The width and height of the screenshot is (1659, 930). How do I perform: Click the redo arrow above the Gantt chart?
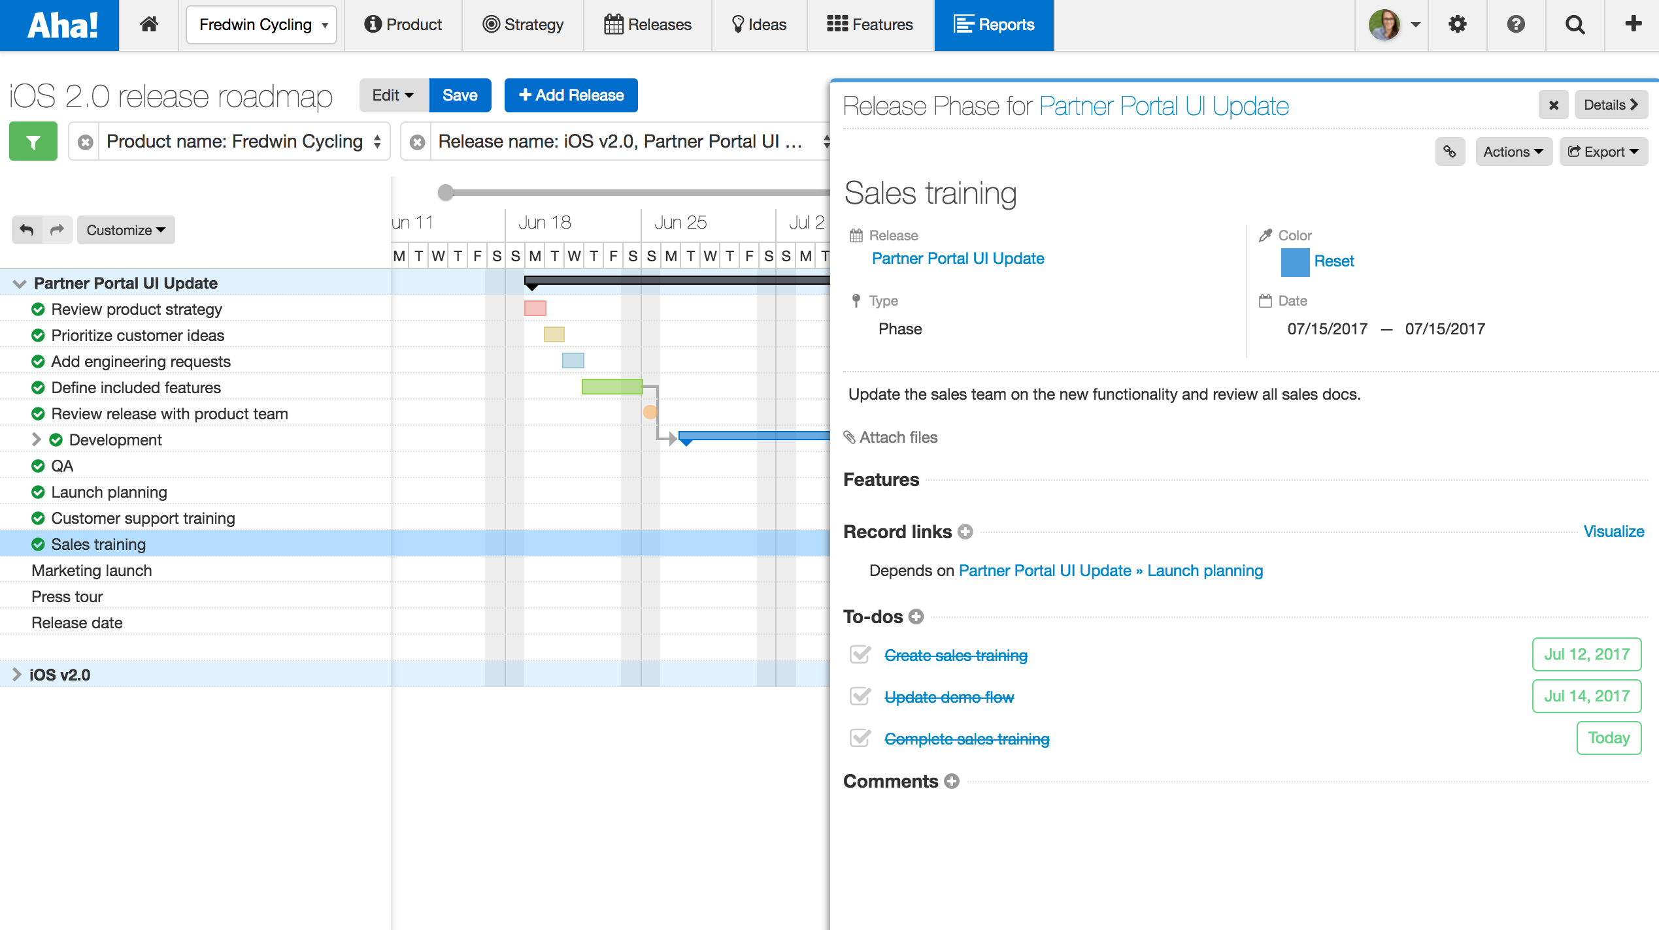pos(56,230)
